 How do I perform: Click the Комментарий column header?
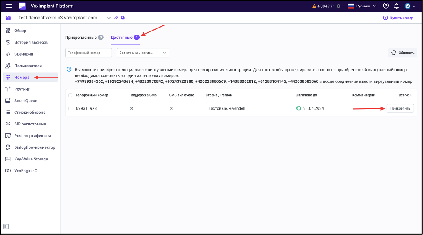pos(364,95)
